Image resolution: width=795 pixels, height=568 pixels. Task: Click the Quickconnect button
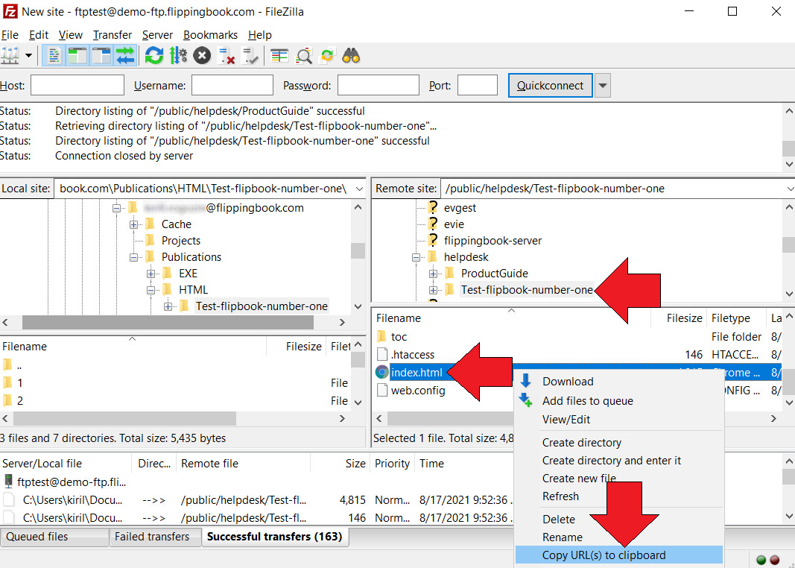click(550, 85)
